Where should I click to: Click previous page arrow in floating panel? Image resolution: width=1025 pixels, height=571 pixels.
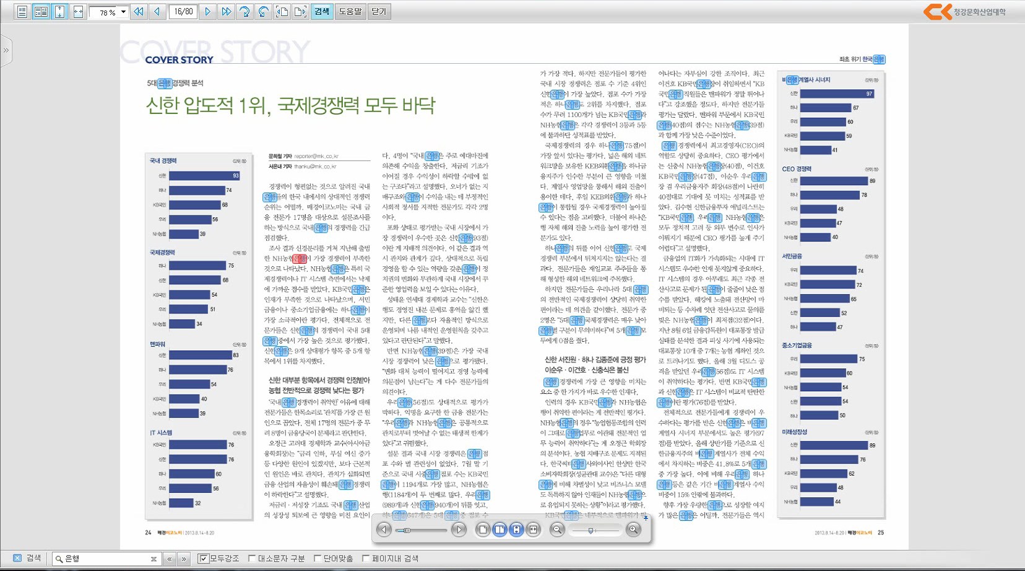click(384, 530)
